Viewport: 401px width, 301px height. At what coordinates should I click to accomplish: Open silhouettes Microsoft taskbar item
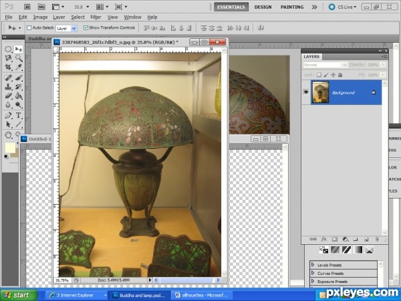(202, 295)
